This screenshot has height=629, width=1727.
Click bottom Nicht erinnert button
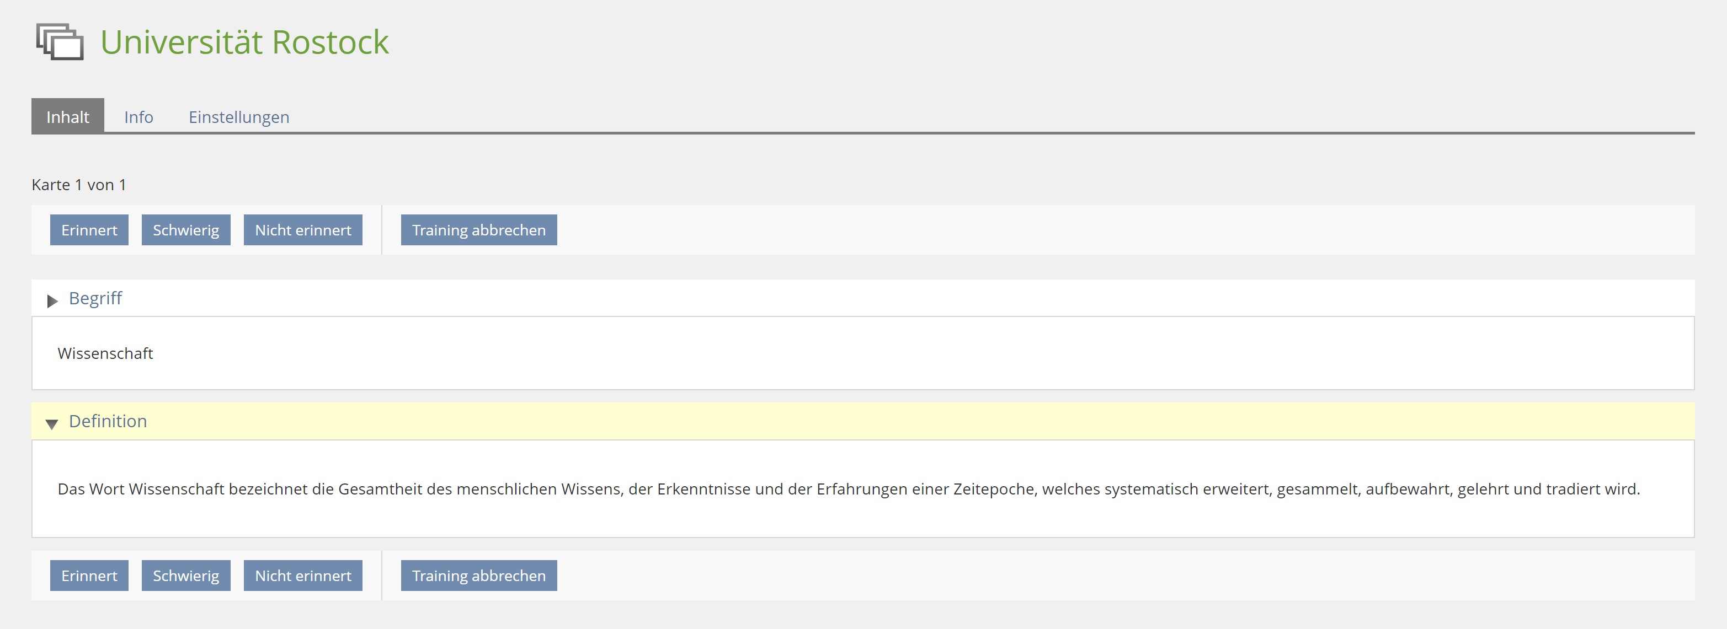coord(303,576)
